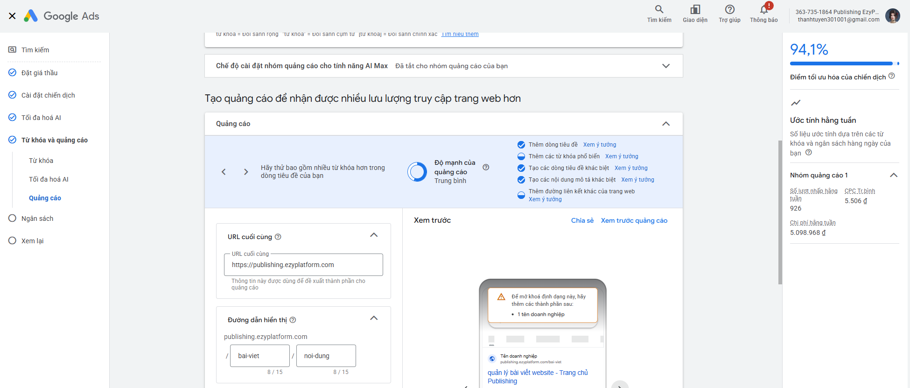Open the Từ khóa sub-step
Screen dimensions: 910x388
pos(41,161)
